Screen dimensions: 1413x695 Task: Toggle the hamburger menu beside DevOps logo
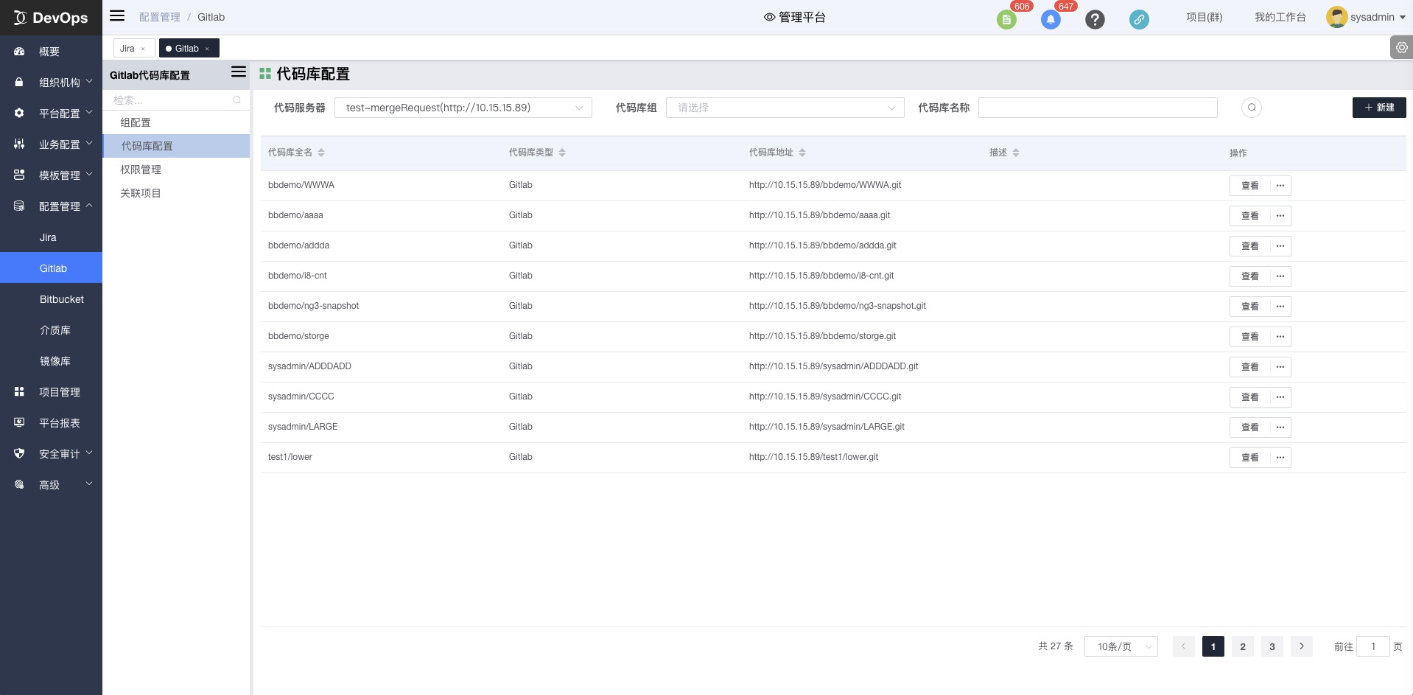(x=117, y=15)
